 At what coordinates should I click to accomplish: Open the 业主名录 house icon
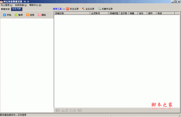[83, 9]
